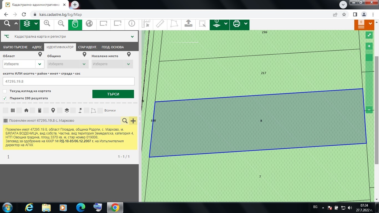Select the ruler distance measurement tool
The image size is (379, 213).
tap(160, 24)
